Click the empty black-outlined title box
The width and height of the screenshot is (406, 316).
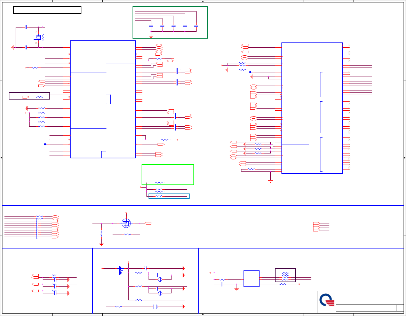[x=47, y=10]
